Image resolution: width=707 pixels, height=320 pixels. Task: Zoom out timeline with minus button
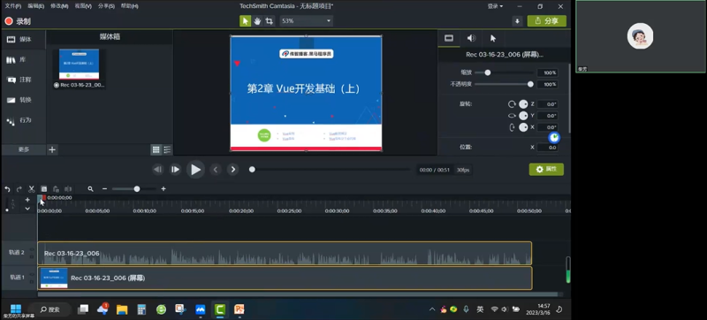104,189
